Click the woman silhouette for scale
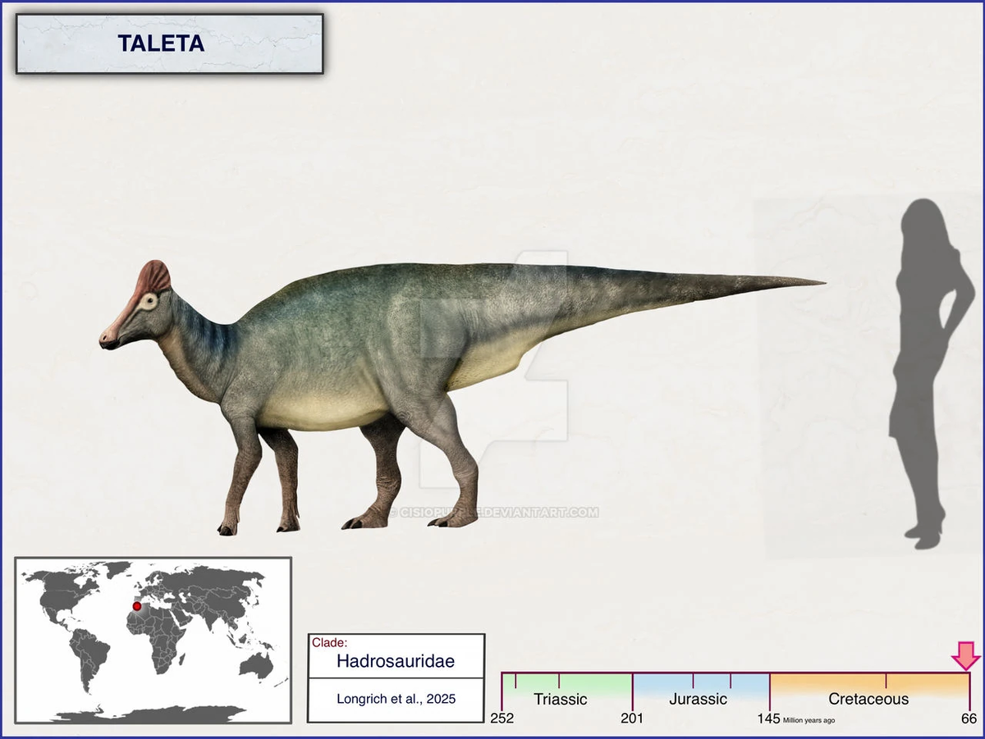 pos(930,373)
